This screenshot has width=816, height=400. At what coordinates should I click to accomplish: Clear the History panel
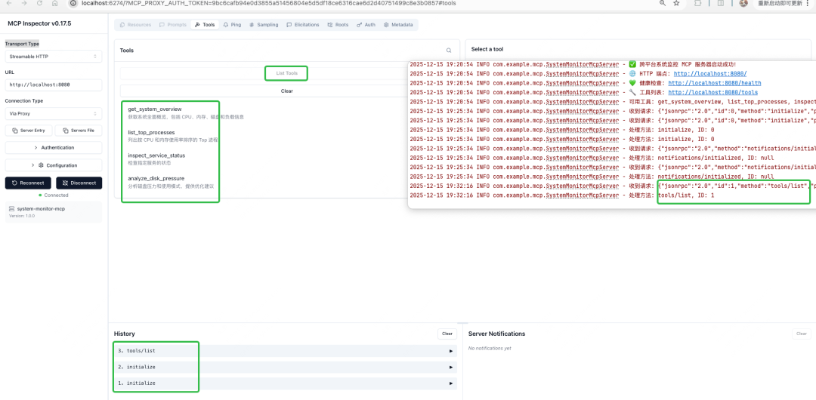point(447,334)
